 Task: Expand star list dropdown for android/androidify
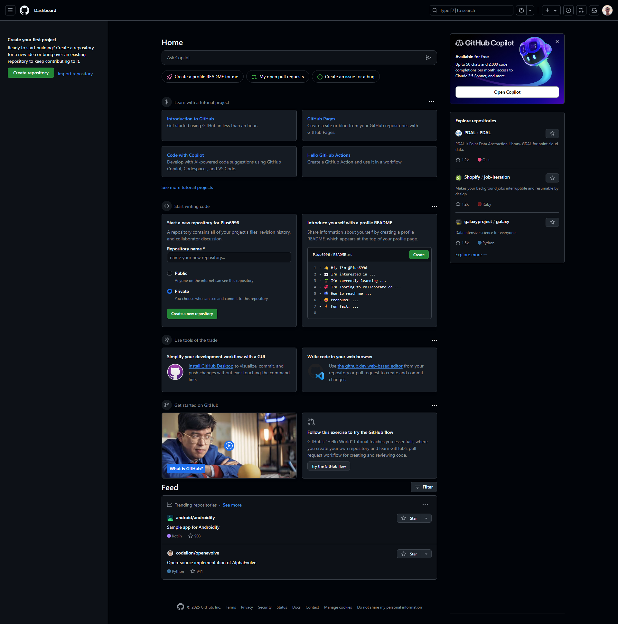coord(426,518)
